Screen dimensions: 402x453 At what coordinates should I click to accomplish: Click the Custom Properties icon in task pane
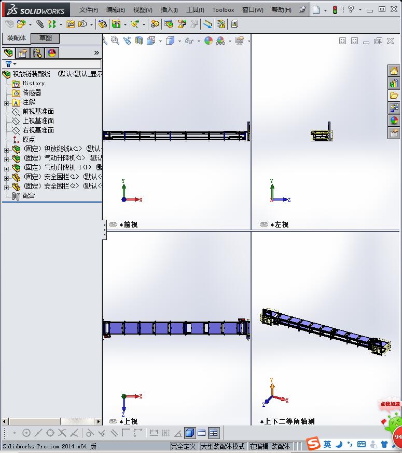click(x=394, y=133)
